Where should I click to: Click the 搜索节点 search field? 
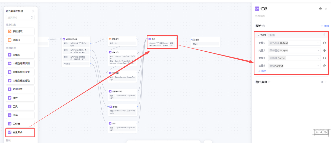[x=19, y=18]
